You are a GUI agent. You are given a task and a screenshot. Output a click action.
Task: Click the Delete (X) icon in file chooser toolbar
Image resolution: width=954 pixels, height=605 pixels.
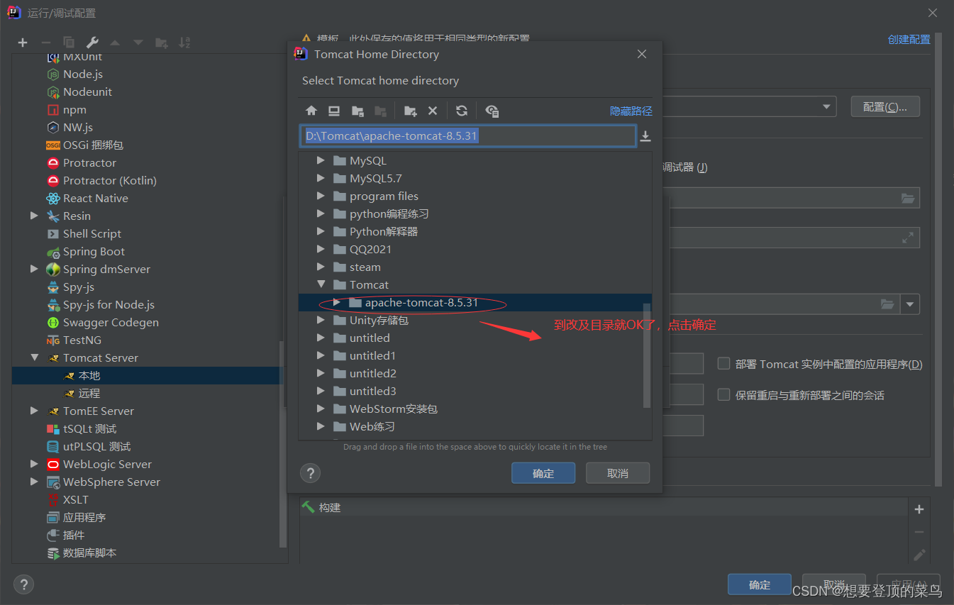[x=433, y=111]
